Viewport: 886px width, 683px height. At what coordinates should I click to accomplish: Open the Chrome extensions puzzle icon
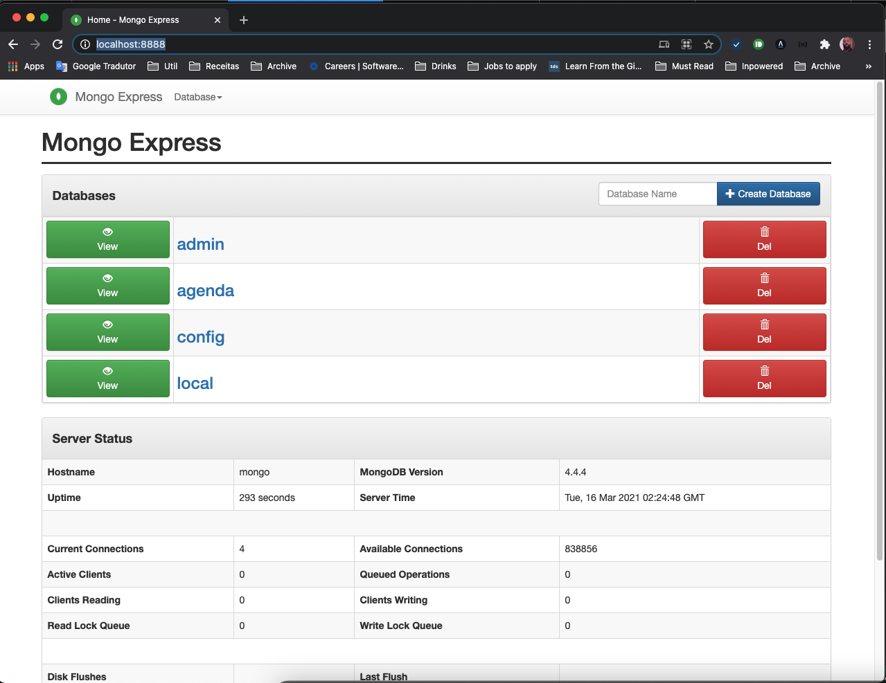pos(824,44)
